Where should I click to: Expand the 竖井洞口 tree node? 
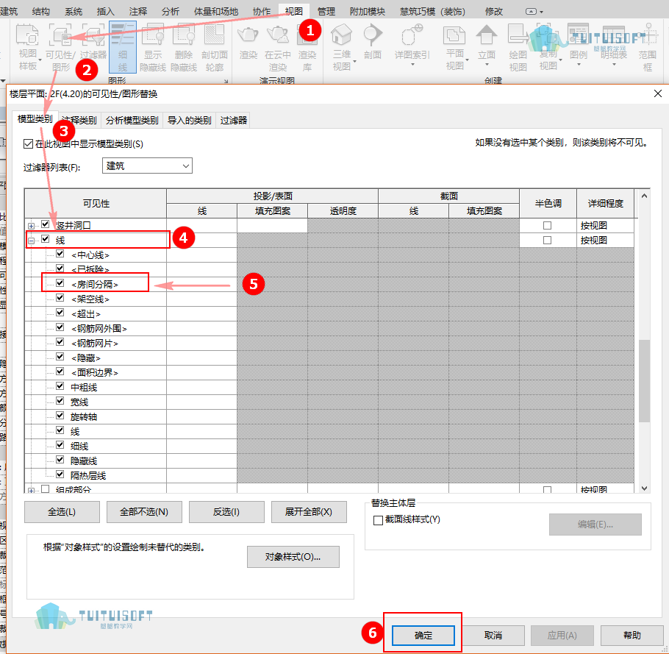coord(31,226)
